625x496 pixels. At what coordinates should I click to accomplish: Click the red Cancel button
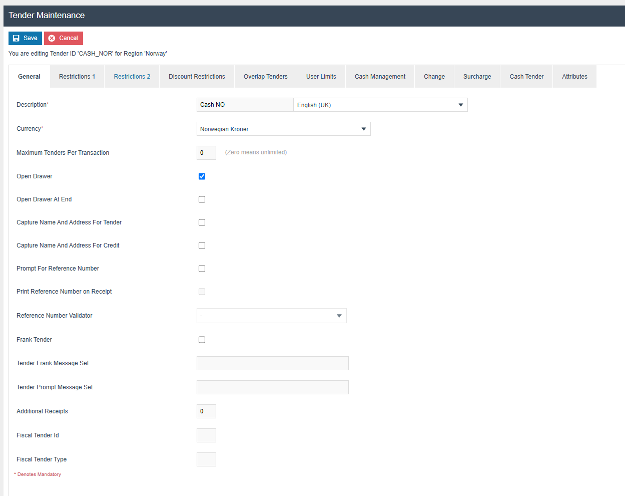click(x=64, y=38)
